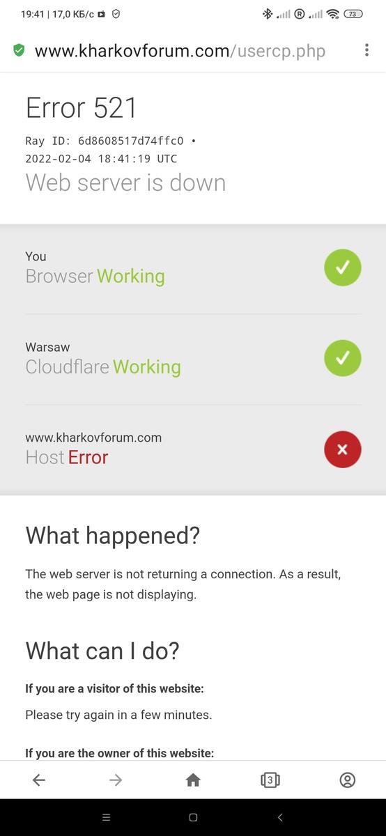Image resolution: width=386 pixels, height=836 pixels.
Task: Tap the Android home square button
Action: coord(193,817)
